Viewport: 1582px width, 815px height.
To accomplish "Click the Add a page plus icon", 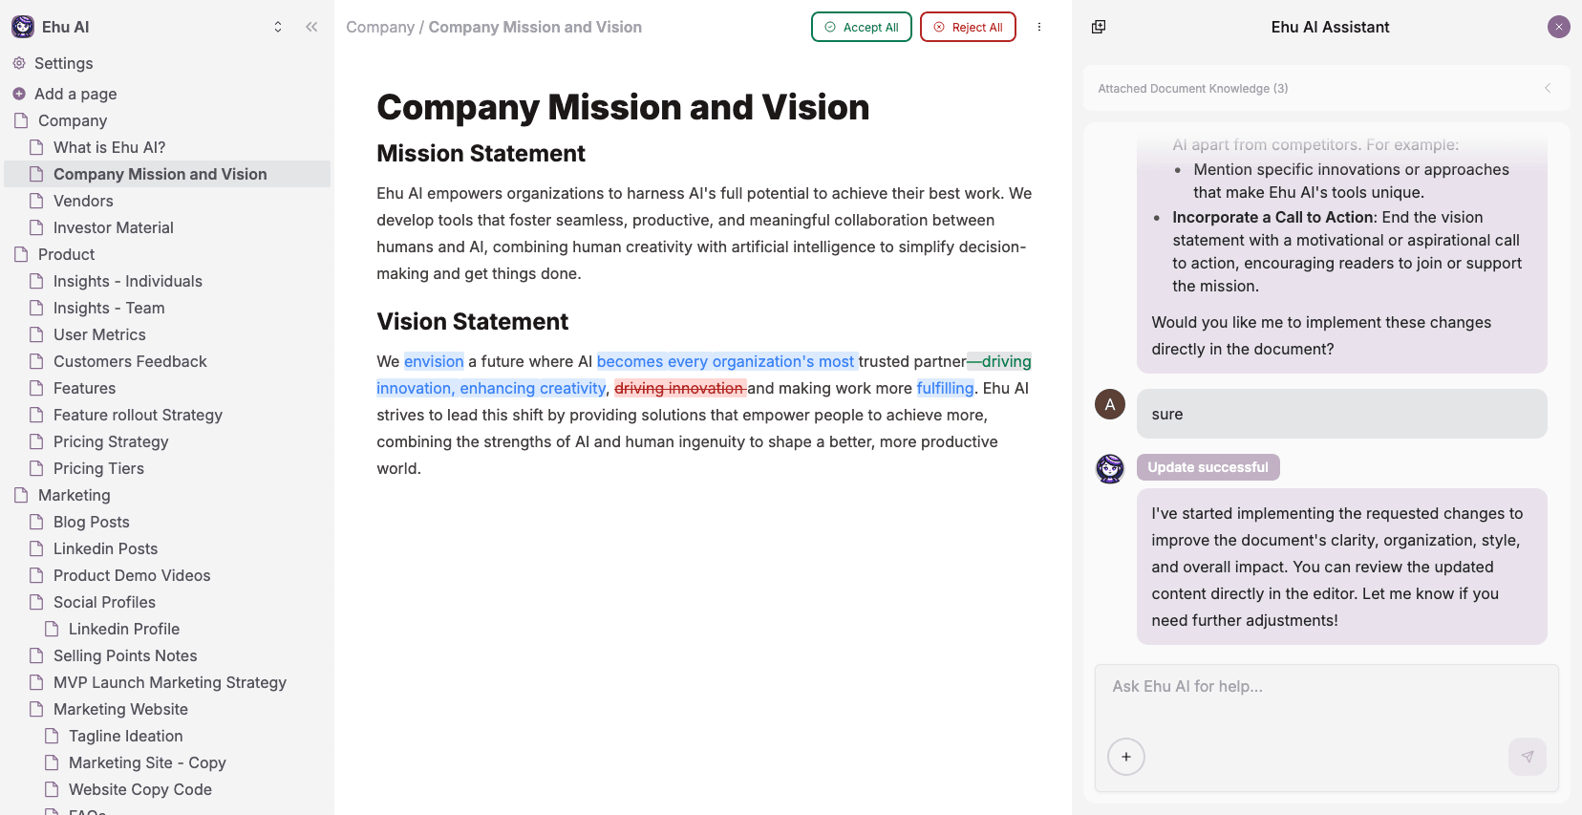I will tap(19, 94).
